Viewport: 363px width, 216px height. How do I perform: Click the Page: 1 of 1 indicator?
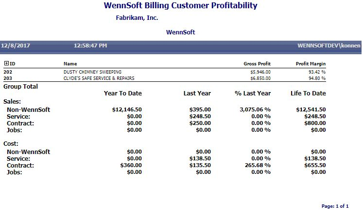tap(335, 206)
